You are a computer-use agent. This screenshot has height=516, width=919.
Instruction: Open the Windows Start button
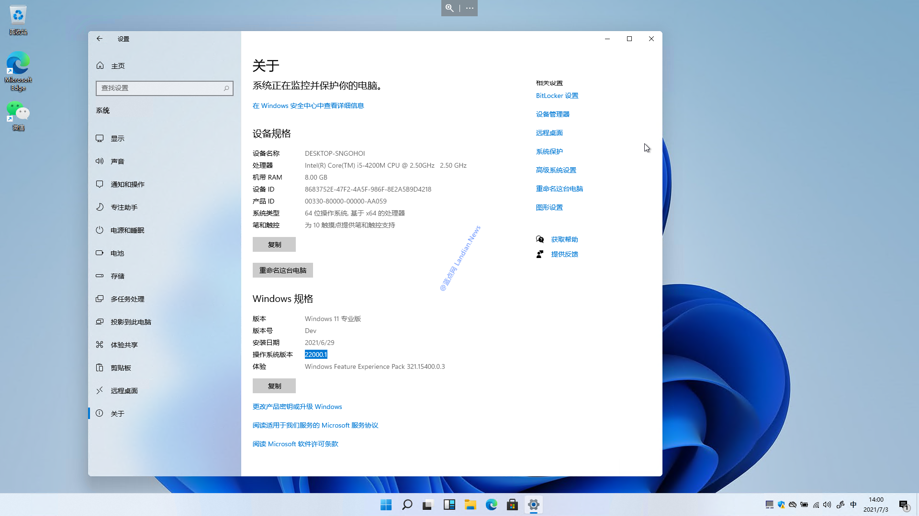point(386,505)
